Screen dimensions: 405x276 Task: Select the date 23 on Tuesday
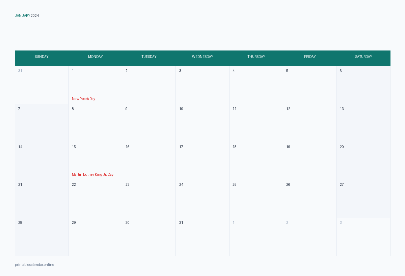(x=149, y=199)
